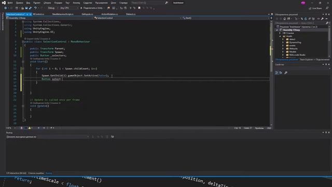
Task: Open the SelectionControl class navigation dropdown
Action: click(x=137, y=18)
